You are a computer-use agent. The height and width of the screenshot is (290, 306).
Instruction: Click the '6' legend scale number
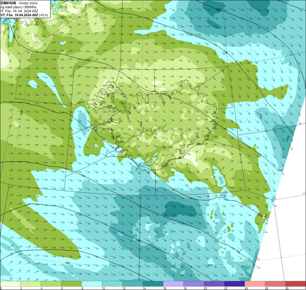(x=62, y=288)
